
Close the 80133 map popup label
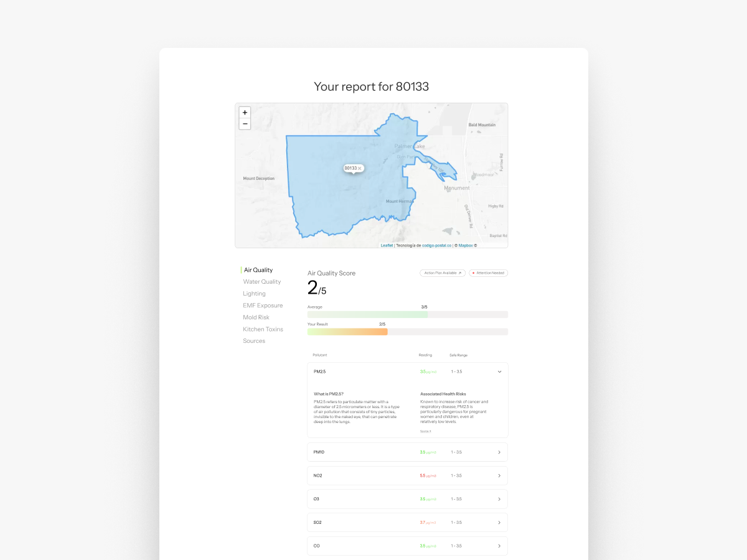(360, 168)
